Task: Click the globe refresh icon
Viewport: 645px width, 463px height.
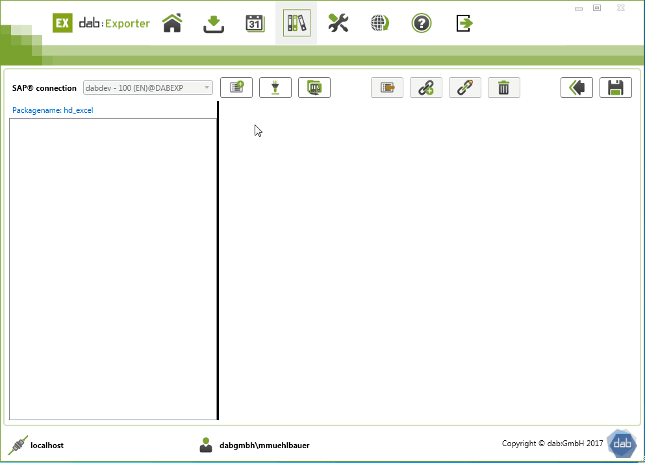Action: pos(380,23)
